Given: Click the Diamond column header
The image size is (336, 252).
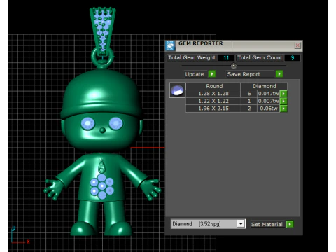Looking at the screenshot, I should (264, 86).
